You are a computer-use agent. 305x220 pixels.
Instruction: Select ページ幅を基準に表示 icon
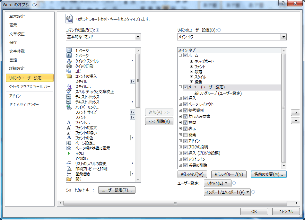coord(69,148)
